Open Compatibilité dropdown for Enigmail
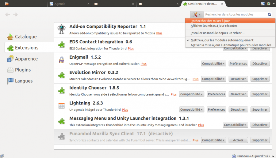This screenshot has height=158, width=276. click(213, 64)
